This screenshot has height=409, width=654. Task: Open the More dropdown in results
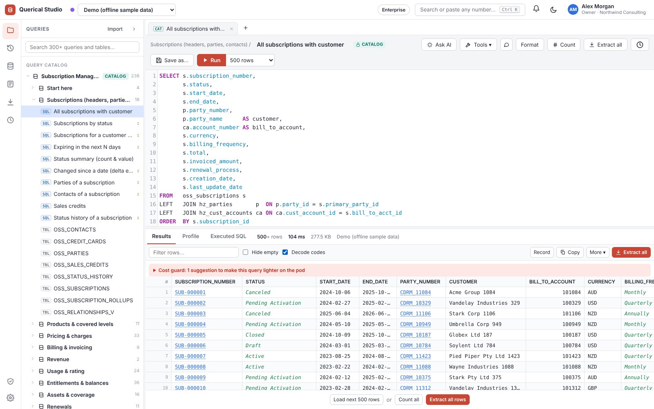tap(598, 252)
